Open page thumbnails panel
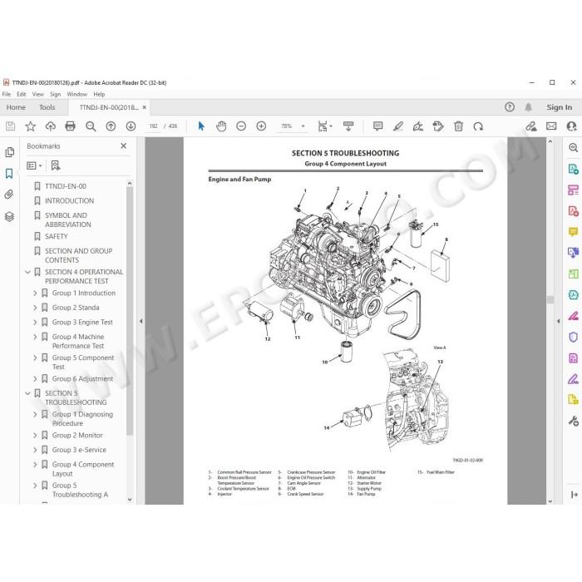Viewport: 582px width, 582px height. (x=10, y=152)
